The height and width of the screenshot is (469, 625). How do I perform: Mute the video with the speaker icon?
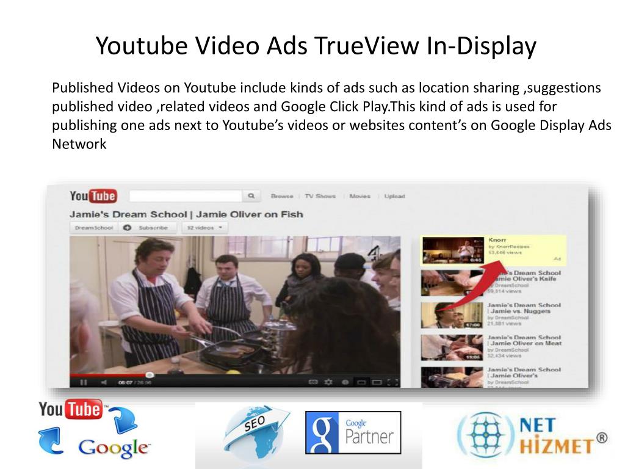click(104, 382)
